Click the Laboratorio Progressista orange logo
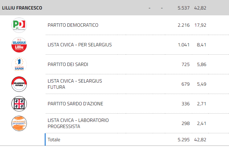Viewport: 229px width, 152px height. click(x=19, y=123)
